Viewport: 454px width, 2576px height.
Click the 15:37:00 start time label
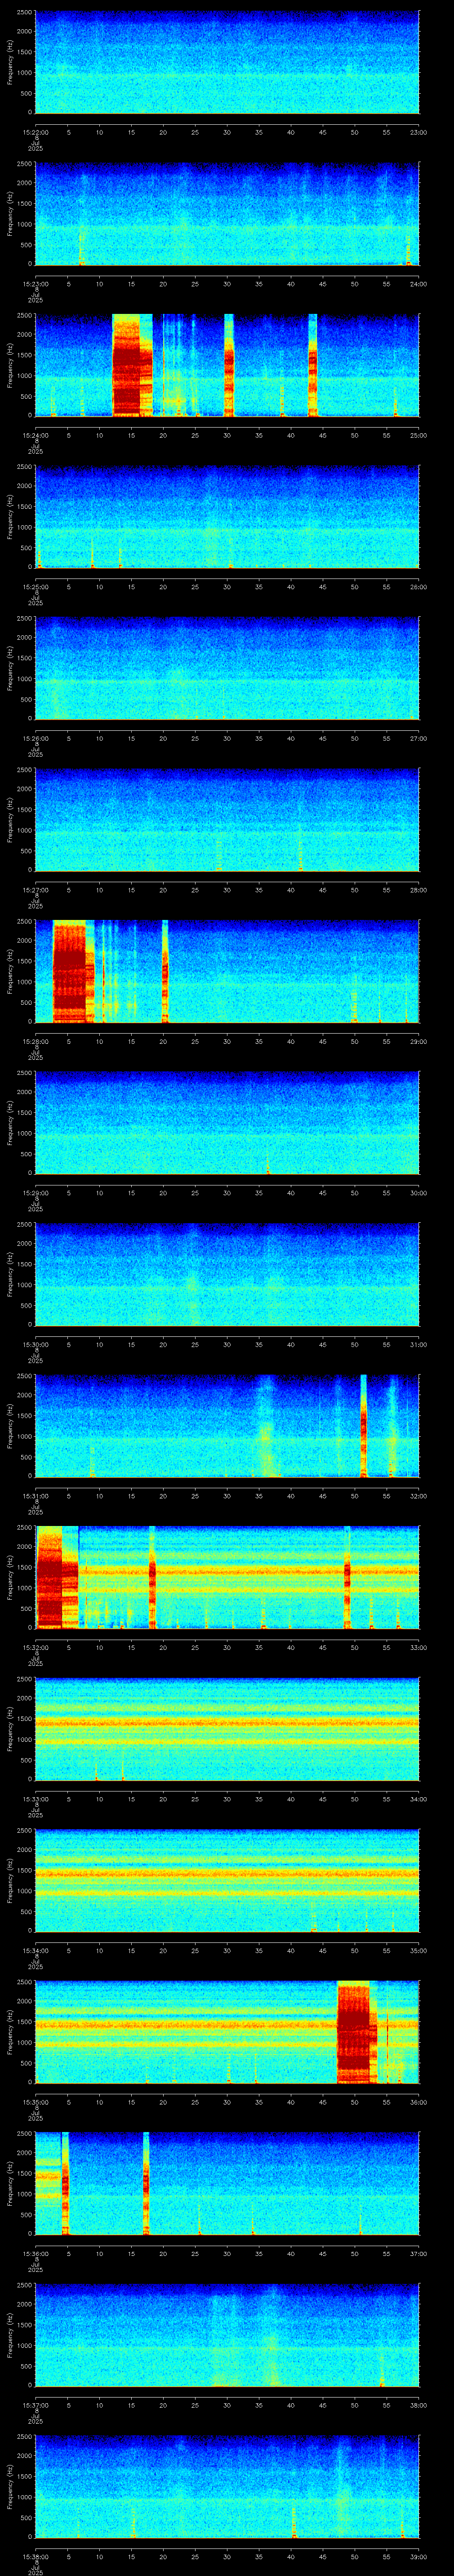click(35, 2405)
